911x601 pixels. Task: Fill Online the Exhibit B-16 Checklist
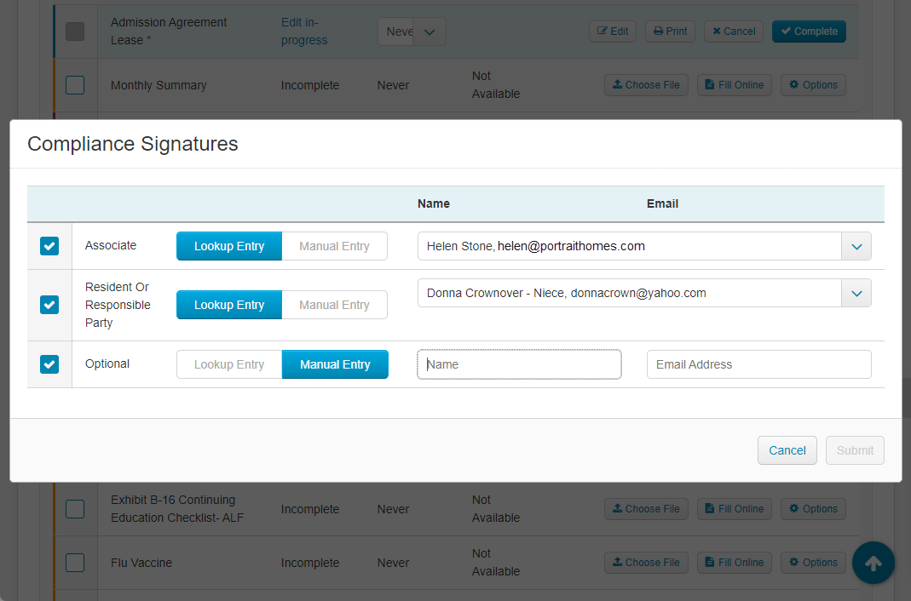[735, 509]
